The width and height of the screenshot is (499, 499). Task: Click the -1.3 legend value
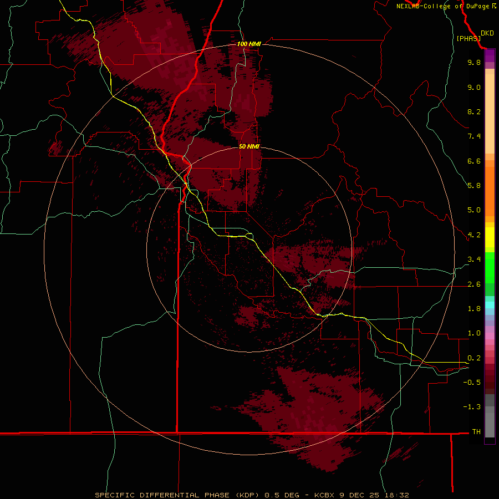pos(472,407)
